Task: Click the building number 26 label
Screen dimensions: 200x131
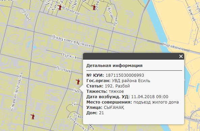Action: tap(74, 104)
